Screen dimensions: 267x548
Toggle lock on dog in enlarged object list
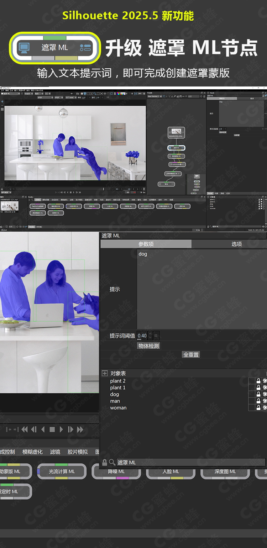258,394
